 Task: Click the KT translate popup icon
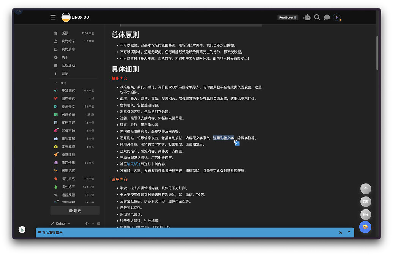point(237,143)
